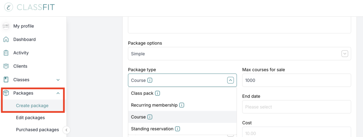Click info icon in Package type field

tap(150, 81)
